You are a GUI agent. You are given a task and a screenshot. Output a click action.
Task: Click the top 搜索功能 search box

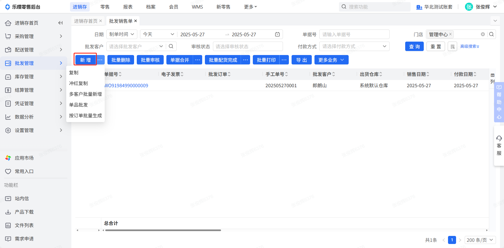[x=374, y=7]
